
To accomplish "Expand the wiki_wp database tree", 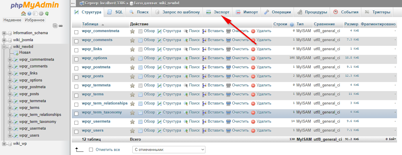I will [4, 144].
